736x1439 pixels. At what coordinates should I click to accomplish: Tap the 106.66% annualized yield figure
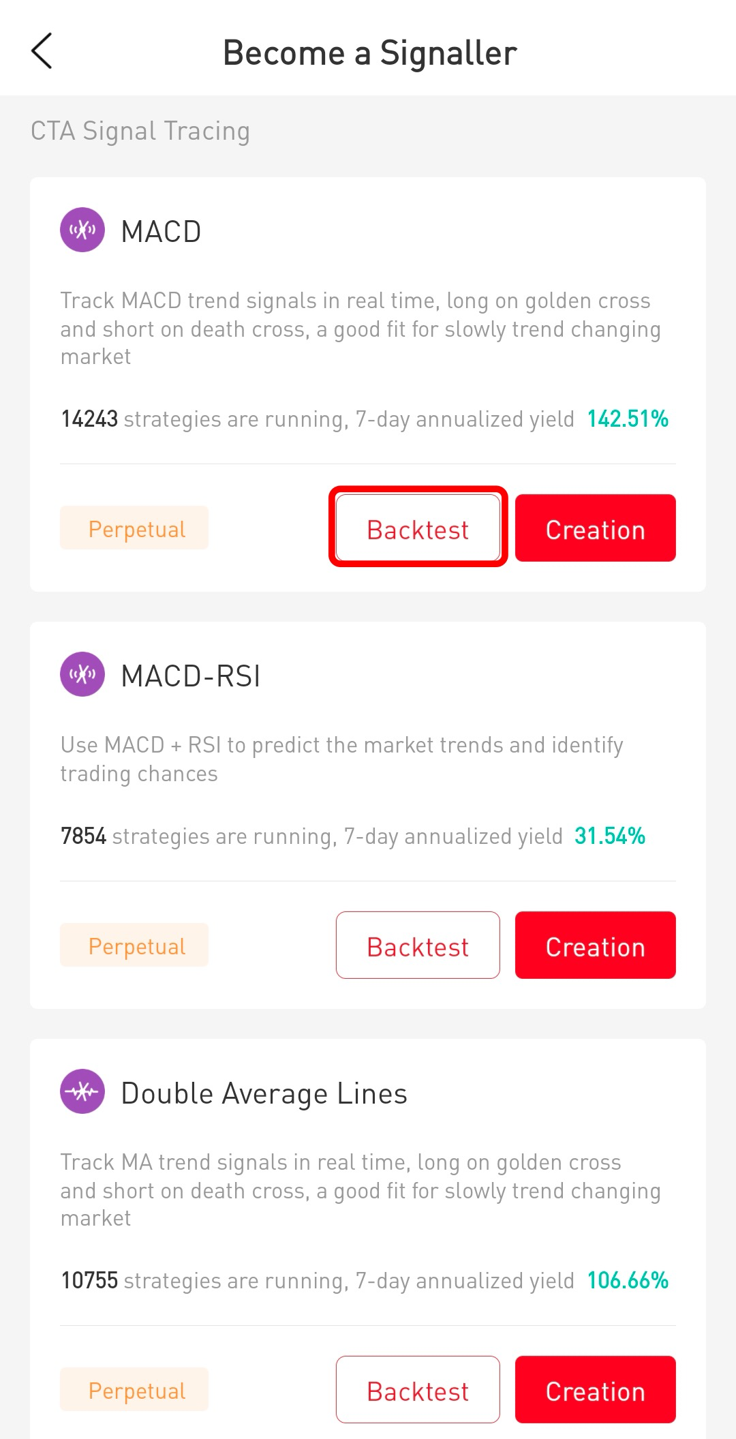click(628, 1280)
